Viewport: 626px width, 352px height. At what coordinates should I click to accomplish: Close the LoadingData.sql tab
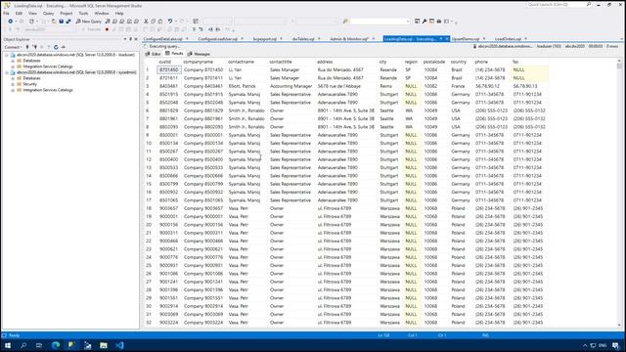click(447, 39)
